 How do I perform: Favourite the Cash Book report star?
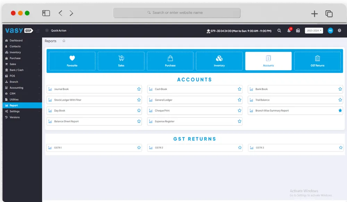click(239, 89)
